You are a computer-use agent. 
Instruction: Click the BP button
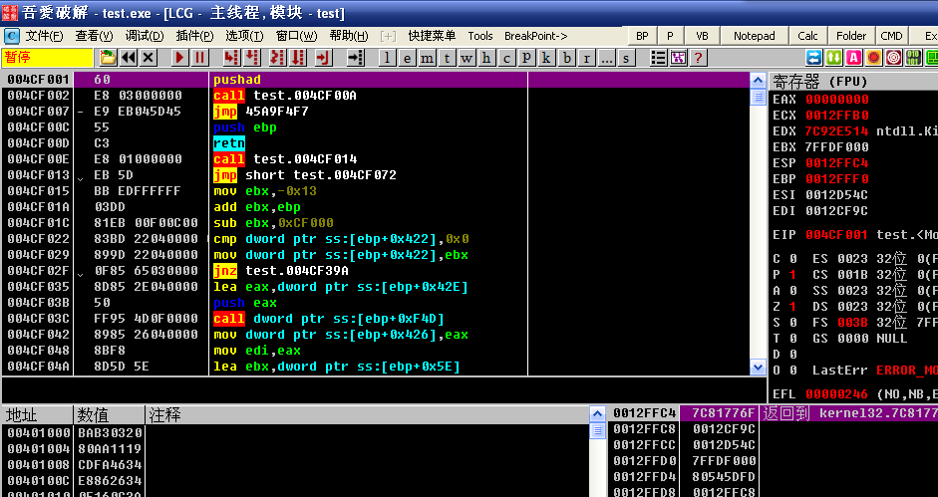point(642,36)
